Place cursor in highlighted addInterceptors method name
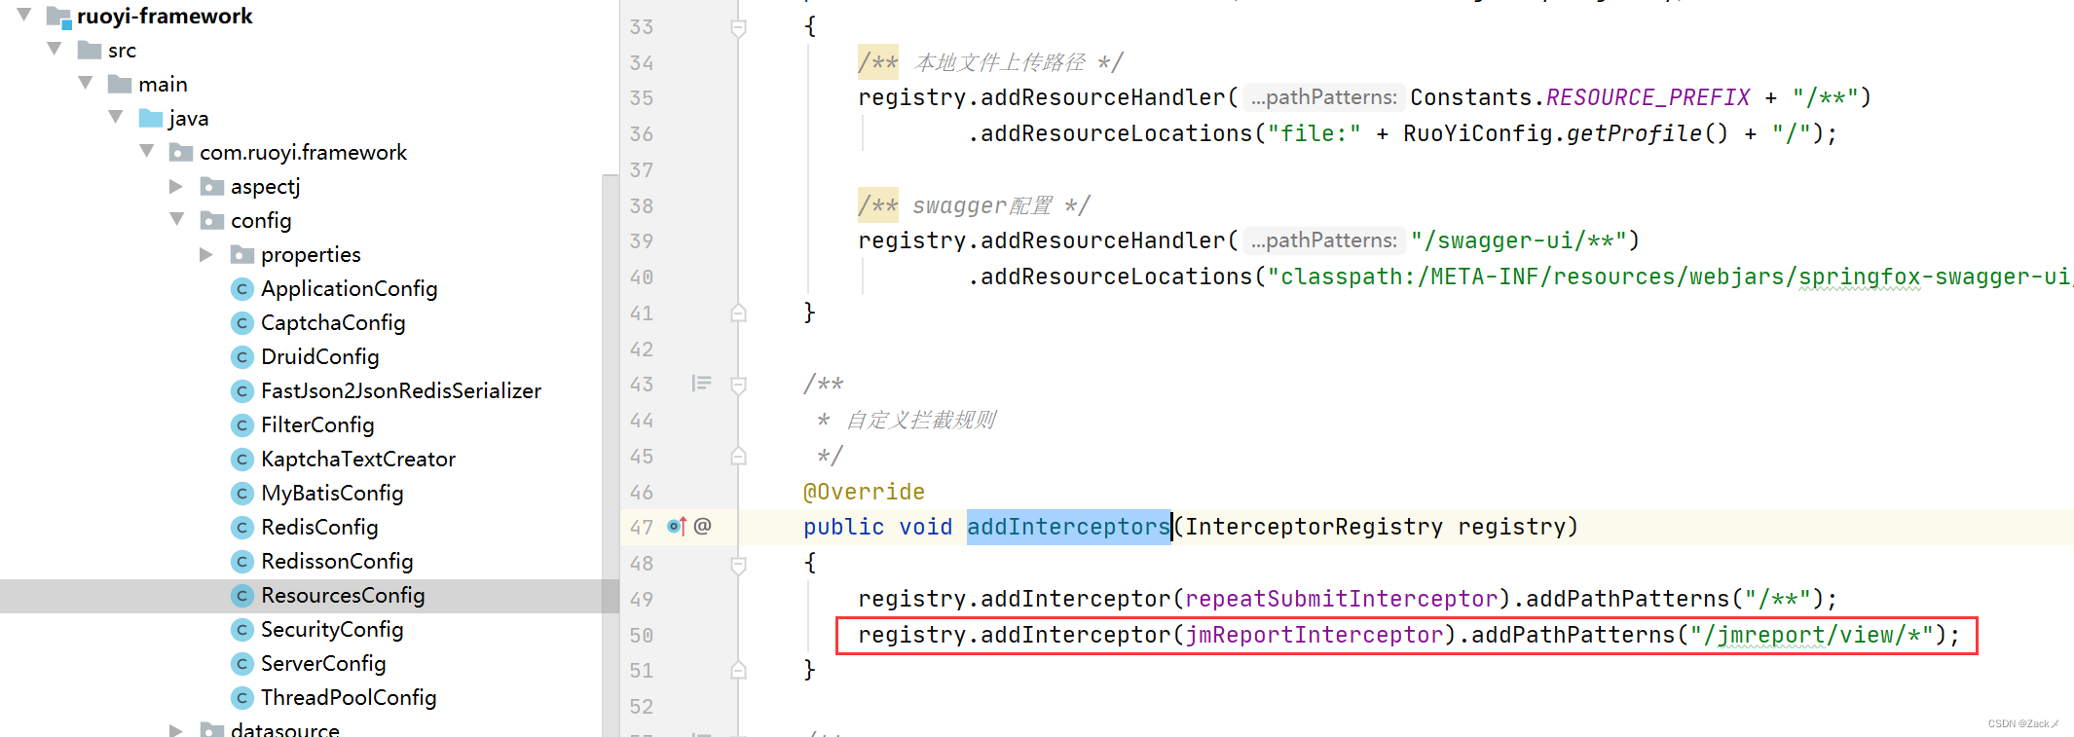Screen dimensions: 2074x737 [1068, 527]
